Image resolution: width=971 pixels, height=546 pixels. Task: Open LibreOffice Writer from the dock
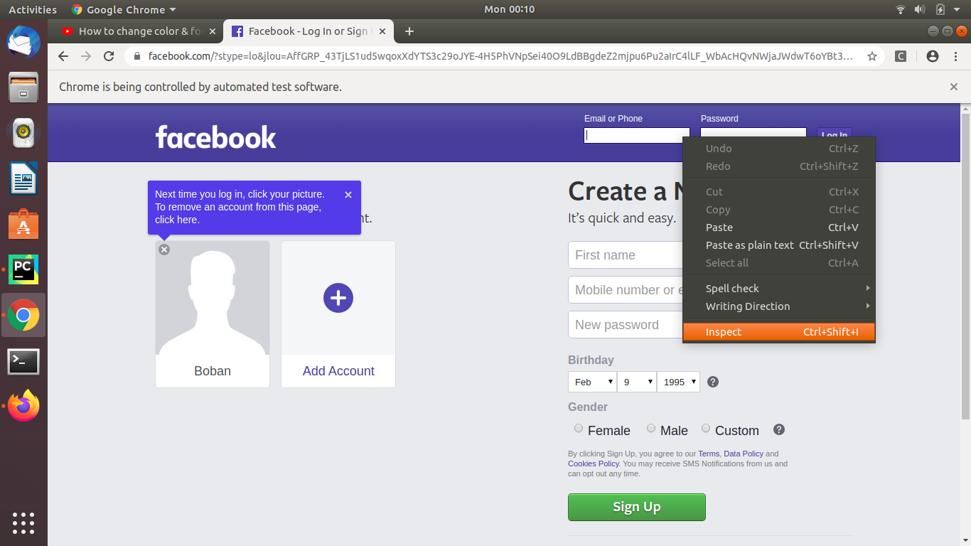[x=23, y=178]
